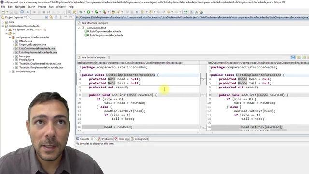
Task: Expand the JRE System Library node
Action: 6,29
